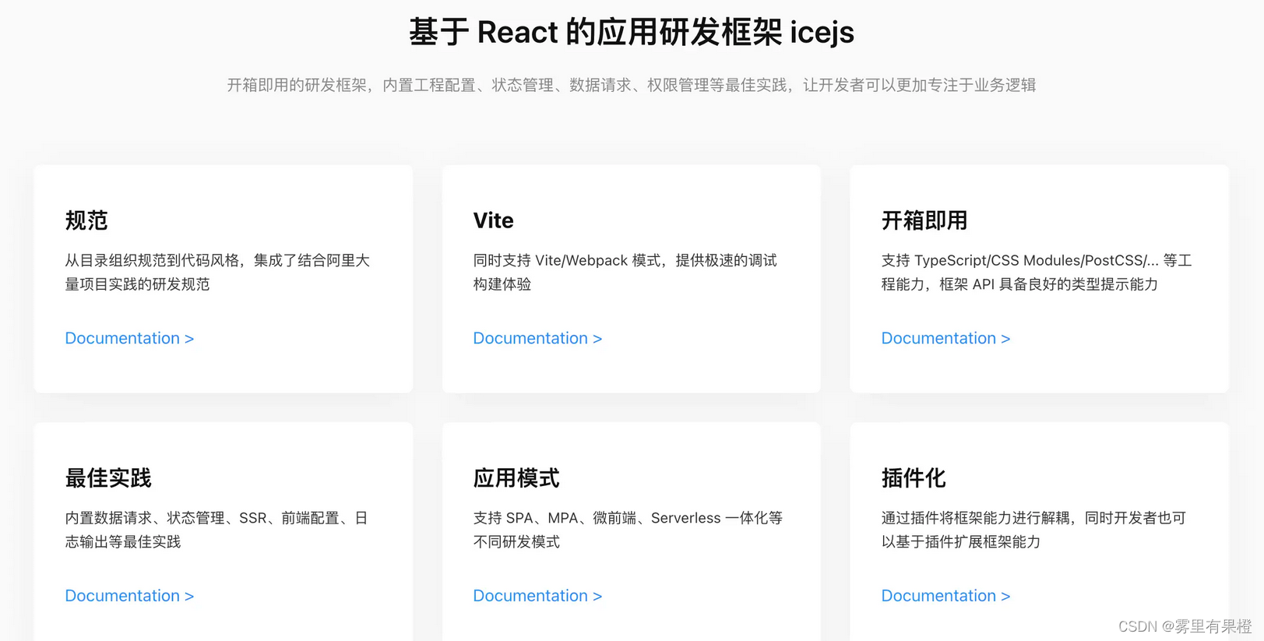Click the 插件化 card title

(x=914, y=478)
